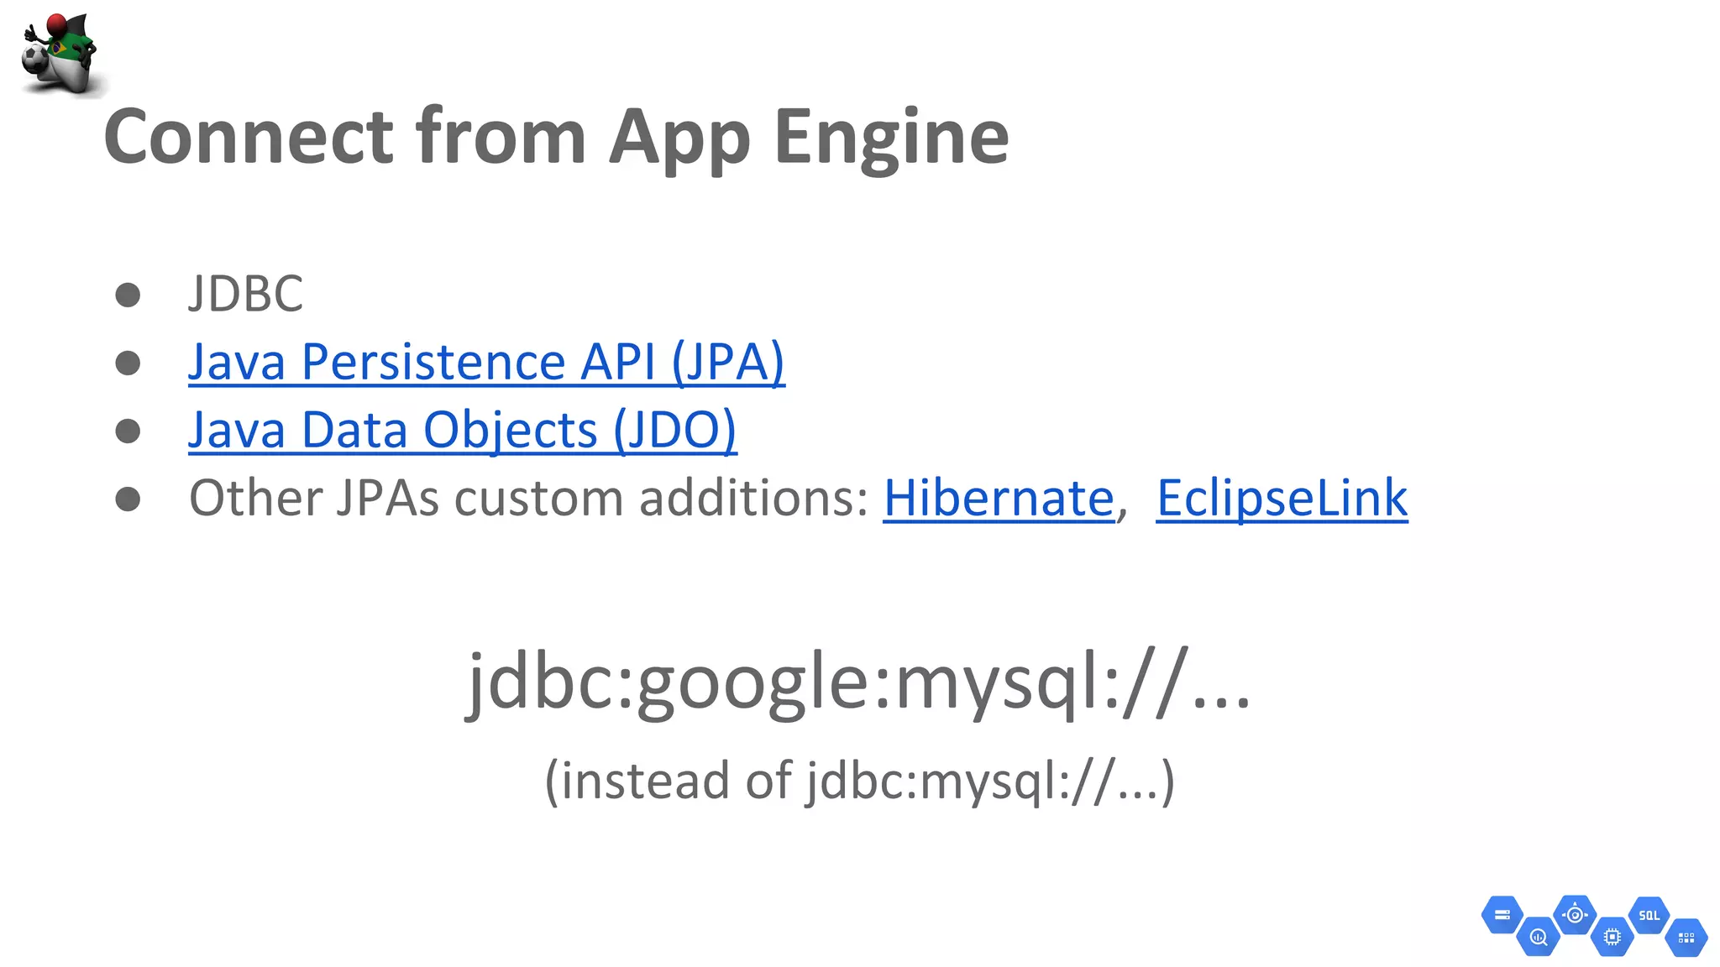The image size is (1720, 967).
Task: Click the '(instead of jdbc:mysql://...)' note
Action: coord(859,781)
